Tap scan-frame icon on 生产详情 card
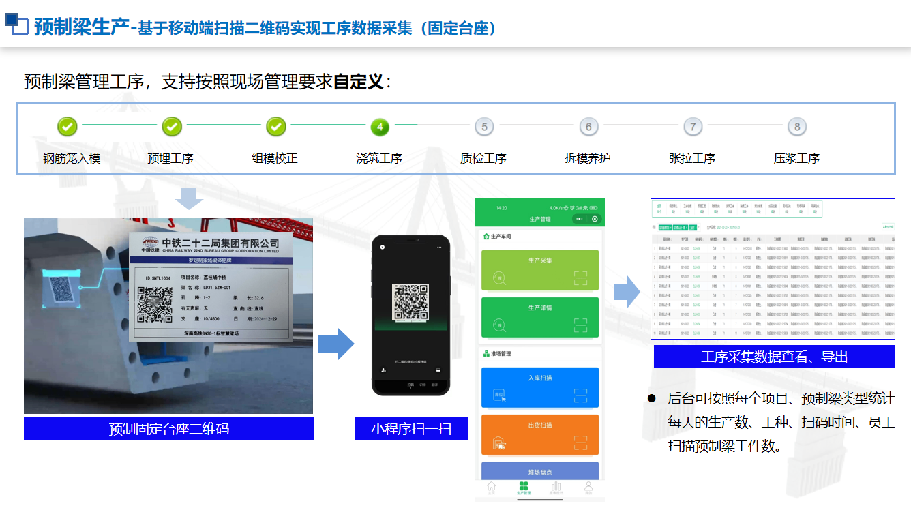The height and width of the screenshot is (510, 911). point(580,325)
